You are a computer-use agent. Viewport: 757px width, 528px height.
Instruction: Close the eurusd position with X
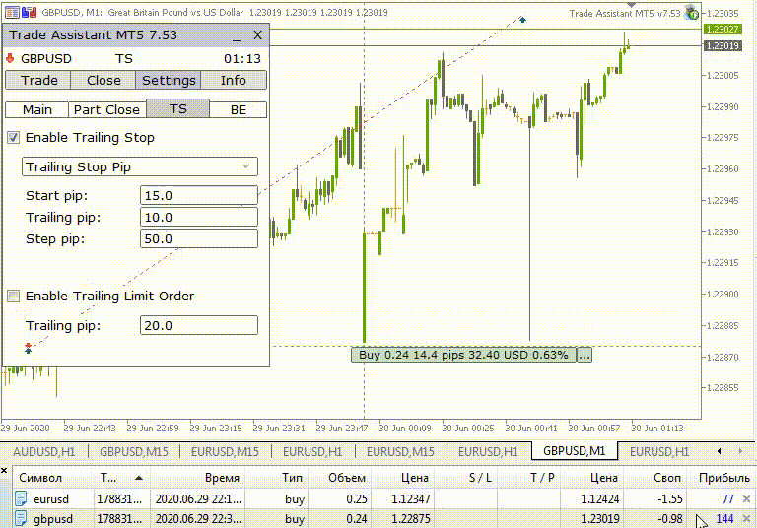click(746, 499)
